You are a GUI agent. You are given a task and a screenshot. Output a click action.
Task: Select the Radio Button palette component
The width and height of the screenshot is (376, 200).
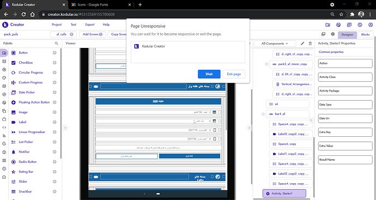pyautogui.click(x=28, y=162)
